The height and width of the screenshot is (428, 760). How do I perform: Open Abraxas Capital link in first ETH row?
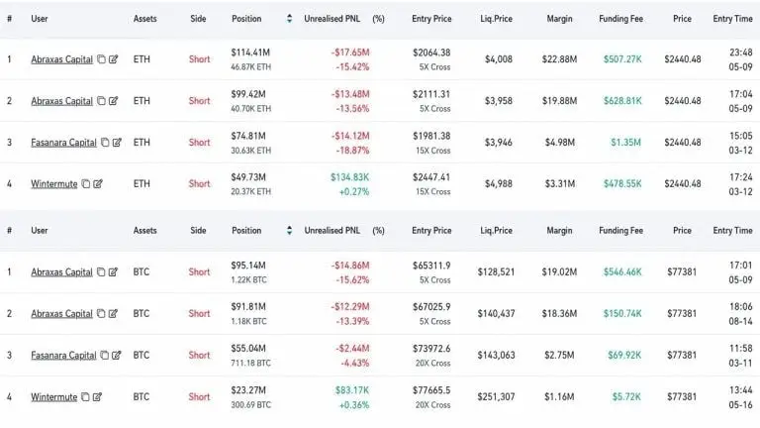click(x=61, y=59)
